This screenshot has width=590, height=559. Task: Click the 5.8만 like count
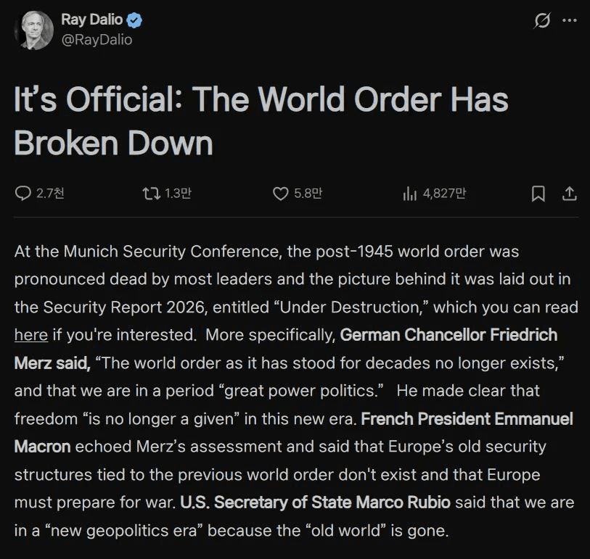coord(308,194)
